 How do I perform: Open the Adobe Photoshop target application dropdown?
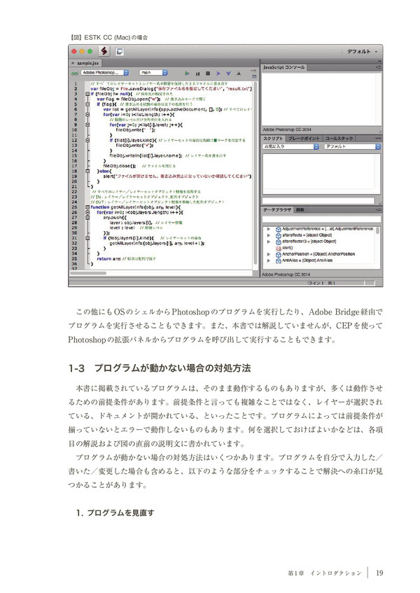[x=106, y=73]
